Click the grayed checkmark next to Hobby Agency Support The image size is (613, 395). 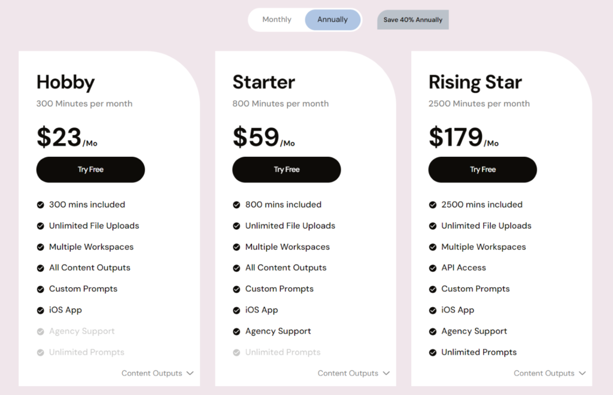(x=41, y=332)
